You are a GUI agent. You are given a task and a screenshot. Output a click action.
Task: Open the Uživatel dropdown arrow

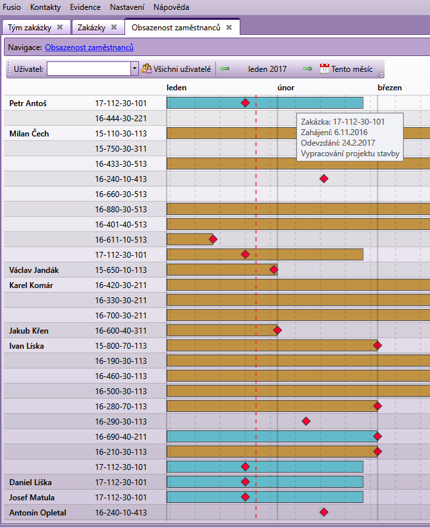pos(134,69)
